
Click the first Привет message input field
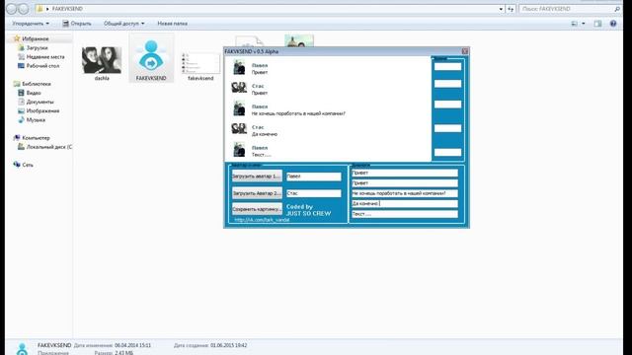pos(405,173)
